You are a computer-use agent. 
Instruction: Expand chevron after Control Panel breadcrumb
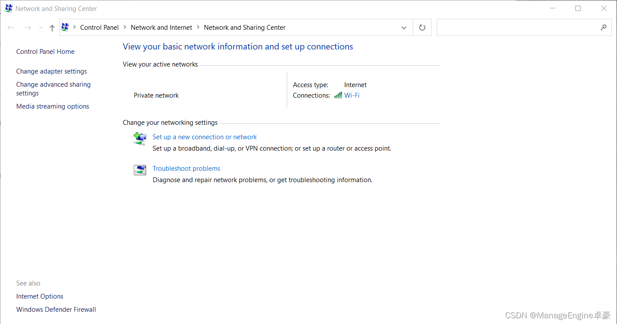point(125,27)
